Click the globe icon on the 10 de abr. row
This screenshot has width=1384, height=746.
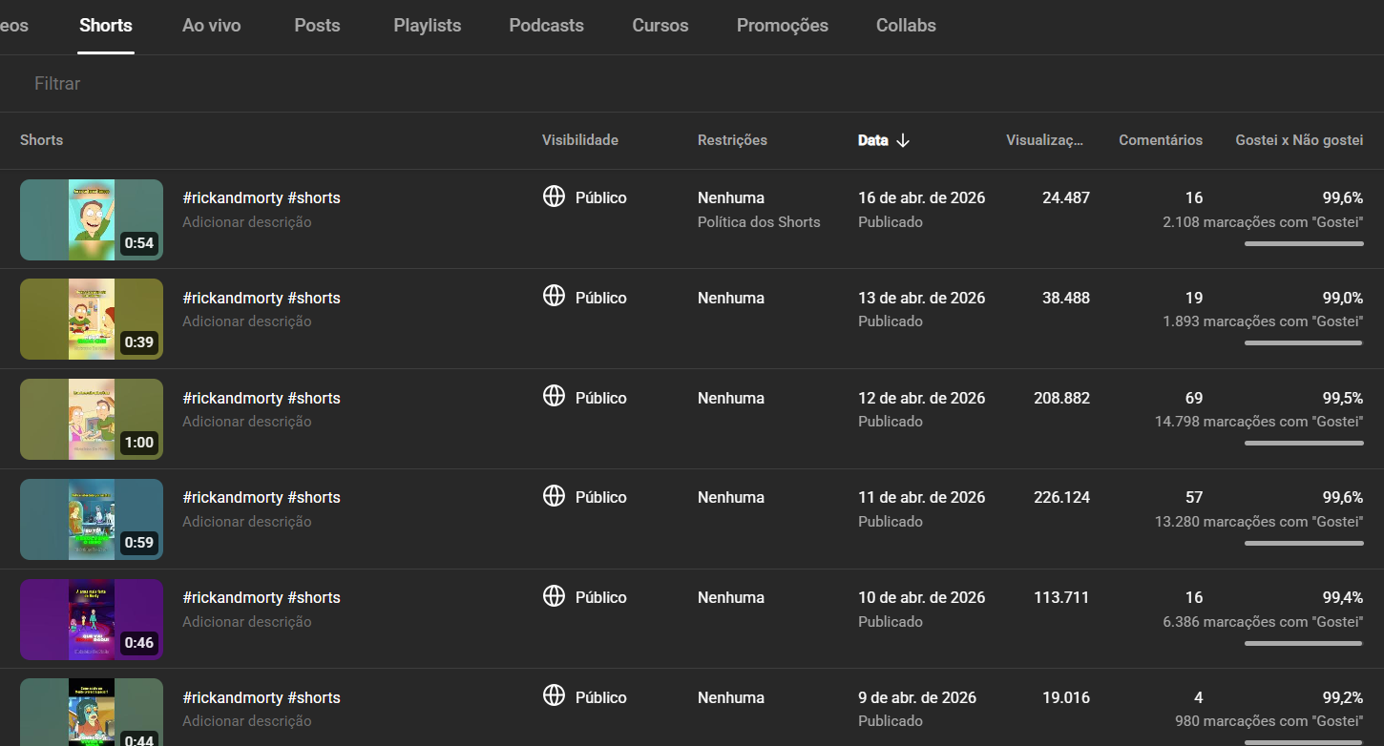554,596
